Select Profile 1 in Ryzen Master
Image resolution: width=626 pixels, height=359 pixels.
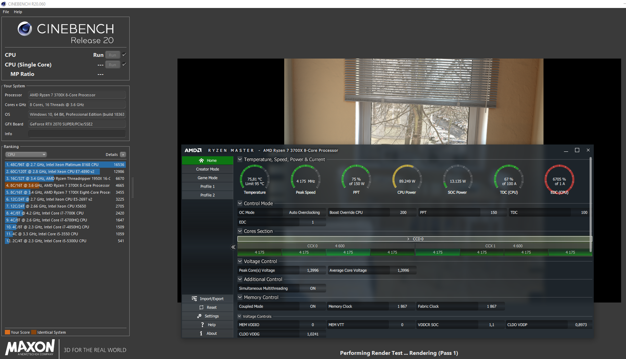pos(208,186)
